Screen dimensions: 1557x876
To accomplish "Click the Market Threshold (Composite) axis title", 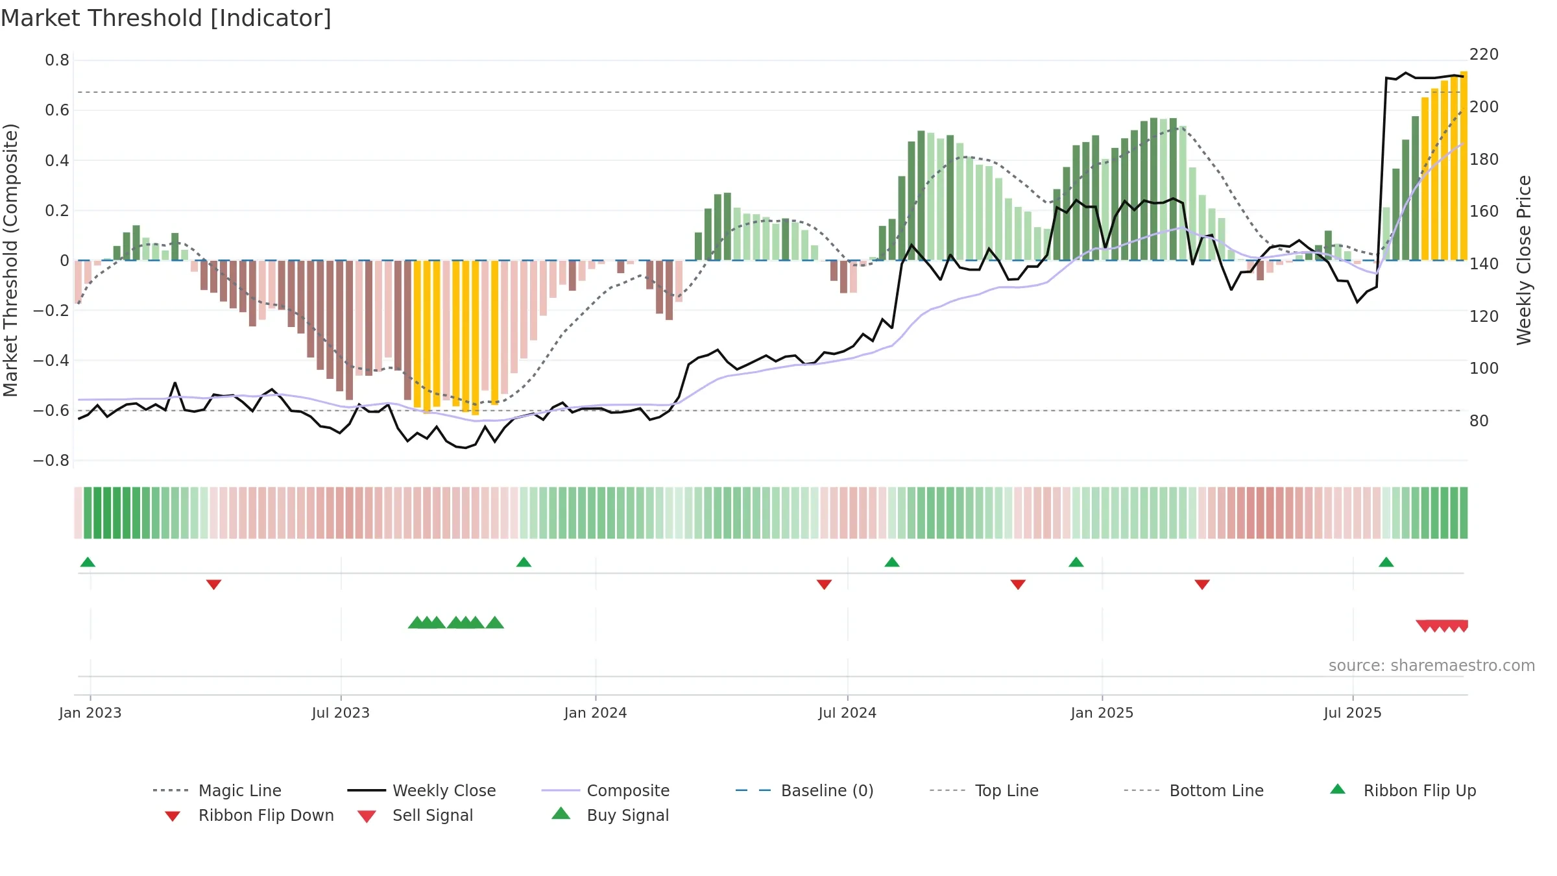I will [x=10, y=260].
